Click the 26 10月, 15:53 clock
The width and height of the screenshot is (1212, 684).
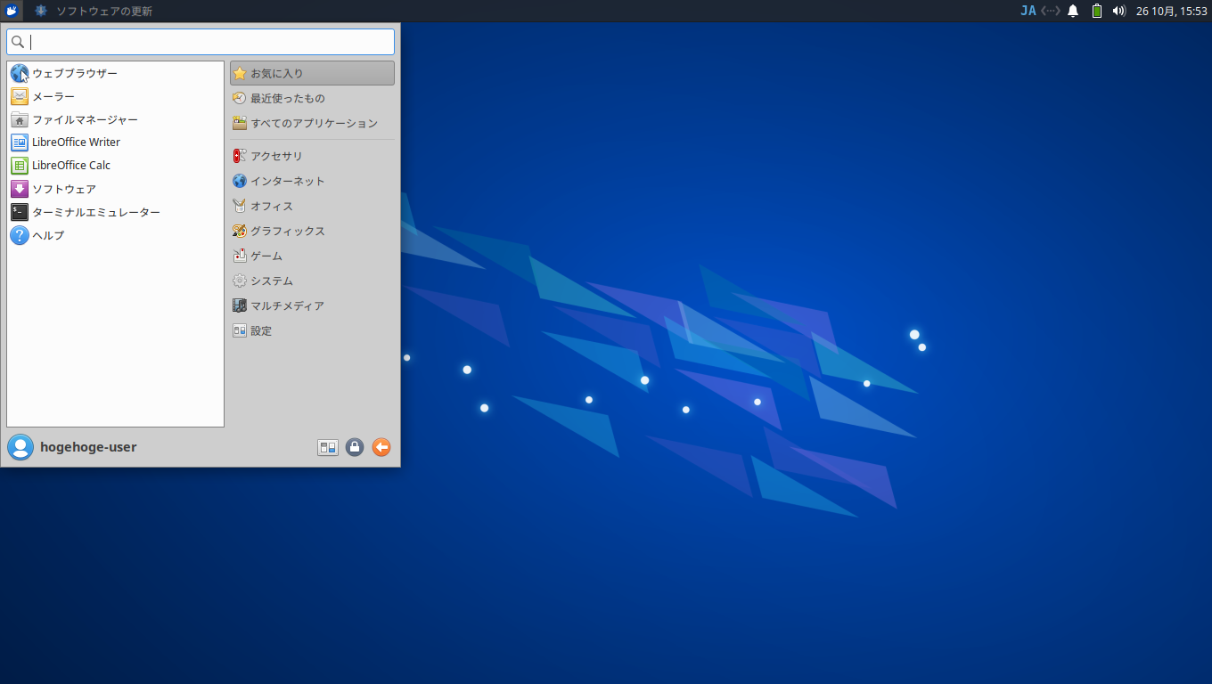tap(1171, 11)
